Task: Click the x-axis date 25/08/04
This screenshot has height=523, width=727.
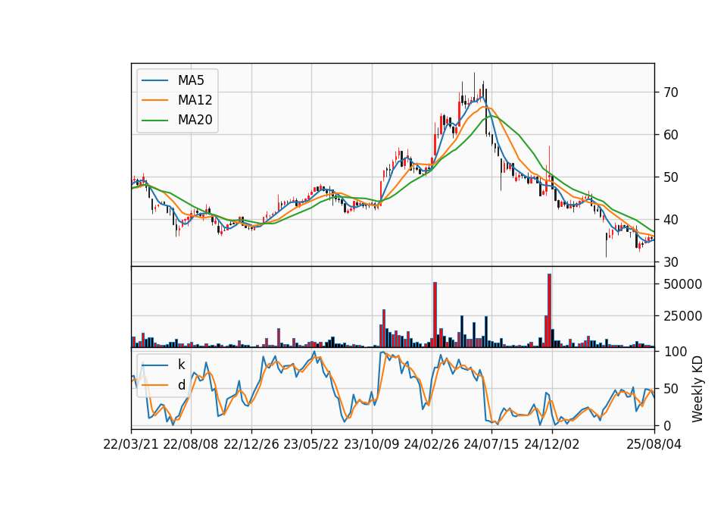Action: pos(654,444)
